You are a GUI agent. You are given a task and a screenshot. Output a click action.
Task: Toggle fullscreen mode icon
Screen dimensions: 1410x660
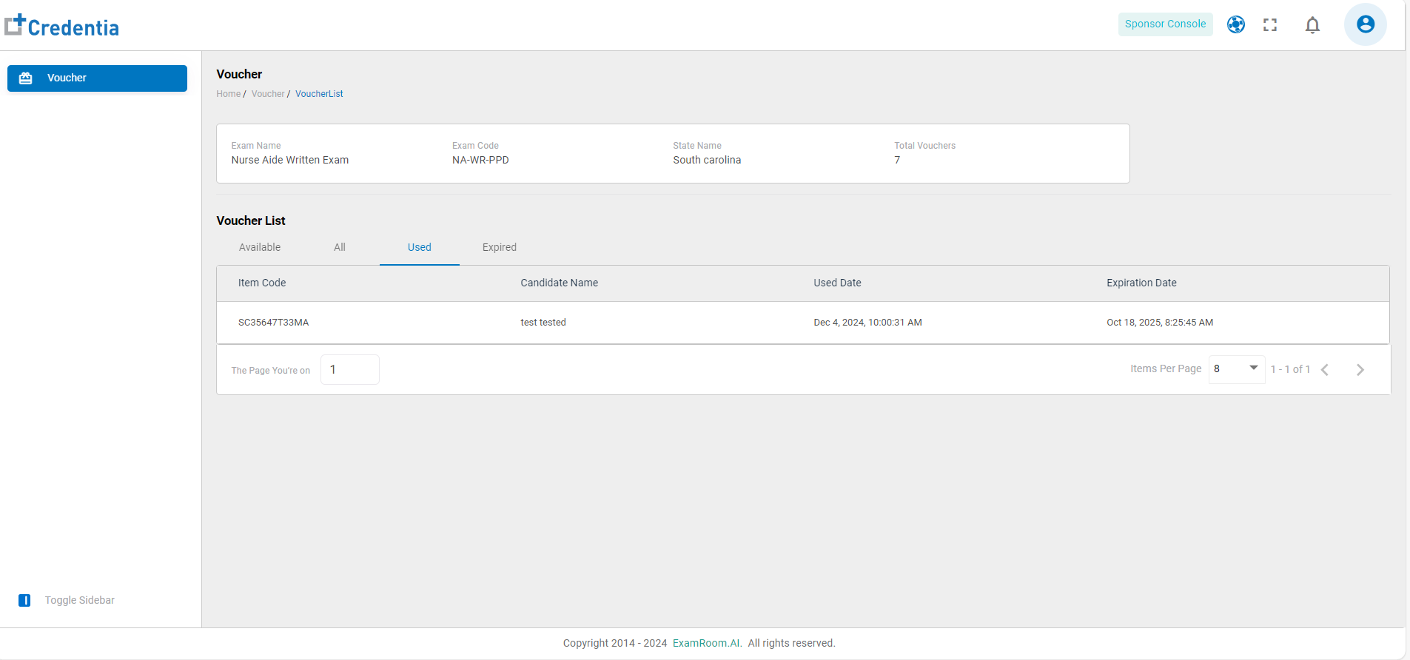[1270, 24]
